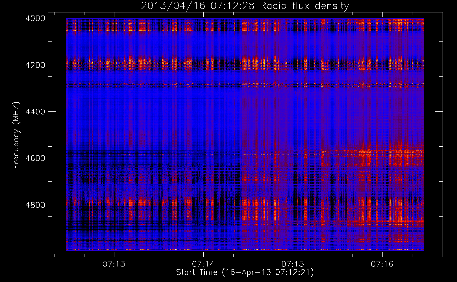This screenshot has width=457, height=282.
Task: Click the 07:14 time tick label
Action: click(x=203, y=264)
